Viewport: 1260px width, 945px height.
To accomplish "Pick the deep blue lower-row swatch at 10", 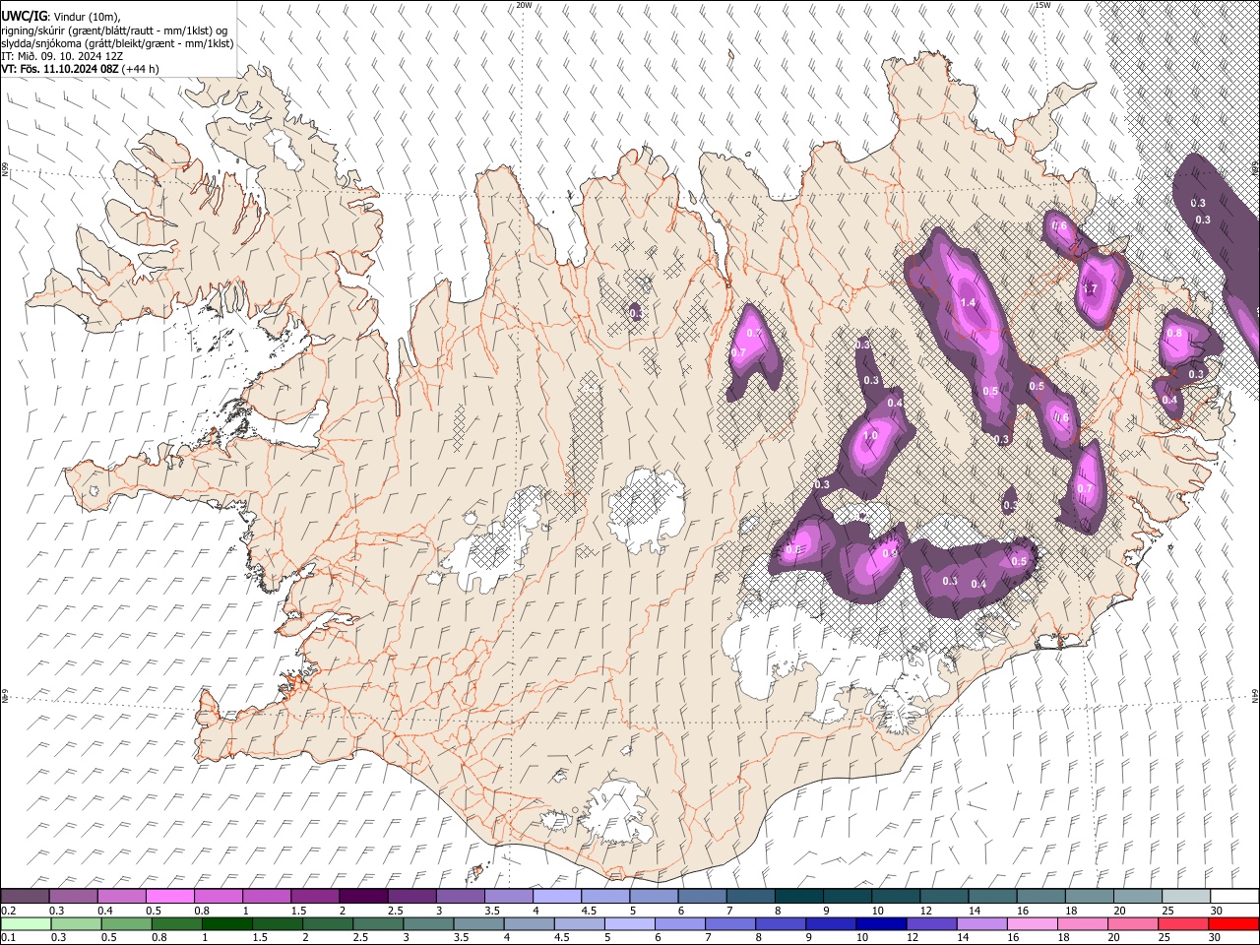I will click(x=881, y=923).
